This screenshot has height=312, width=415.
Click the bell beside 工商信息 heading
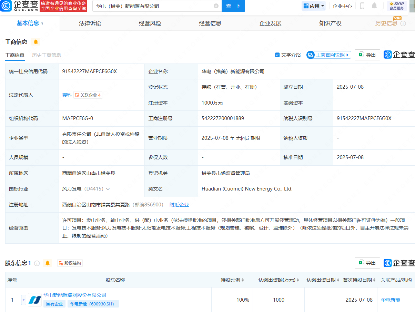pyautogui.click(x=36, y=42)
